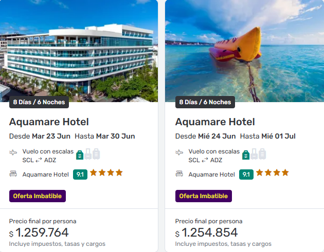
Task: Click the bed icon in Mar 23 Jun card
Action: pos(13,174)
